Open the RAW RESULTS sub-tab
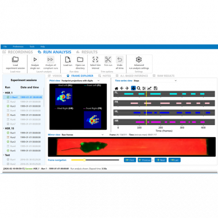Screen dimensions: 218x218 (163, 76)
